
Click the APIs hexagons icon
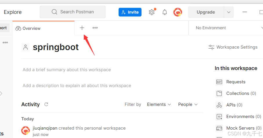(219, 105)
